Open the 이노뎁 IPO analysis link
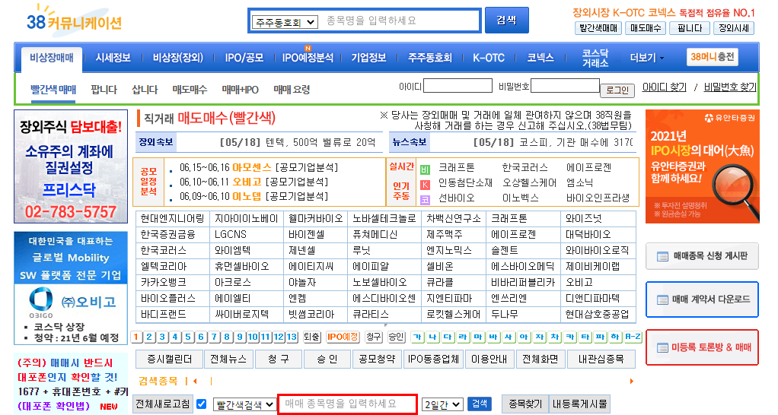778x415 pixels. [247, 197]
